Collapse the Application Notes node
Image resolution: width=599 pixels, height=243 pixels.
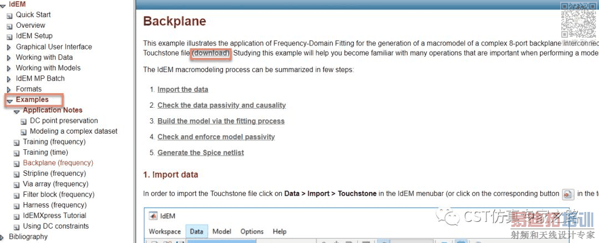click(x=17, y=111)
